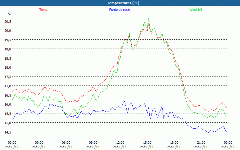Click the 20,0 y-axis value
This screenshot has width=240, height=150.
click(8, 31)
